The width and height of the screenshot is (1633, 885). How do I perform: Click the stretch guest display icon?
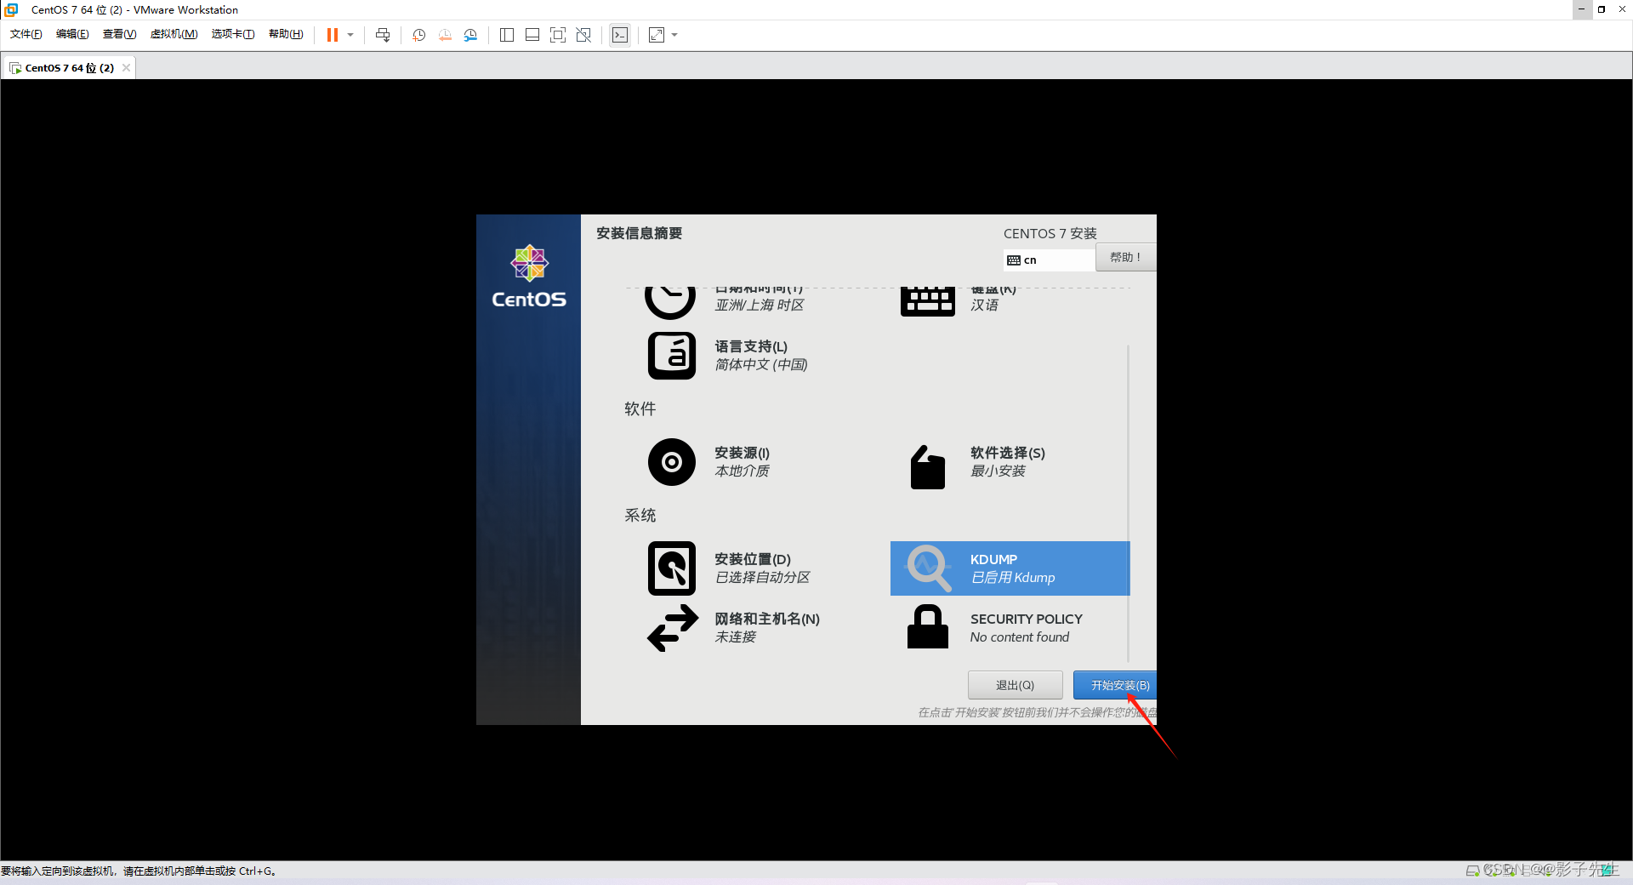(657, 35)
